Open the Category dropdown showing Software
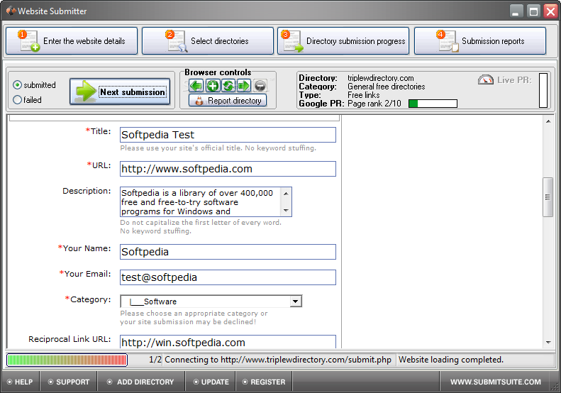The image size is (561, 393). [x=211, y=301]
